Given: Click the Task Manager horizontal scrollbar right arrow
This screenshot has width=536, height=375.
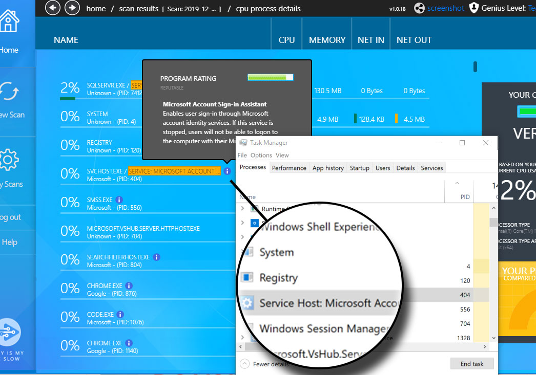Looking at the screenshot, I should coord(485,347).
